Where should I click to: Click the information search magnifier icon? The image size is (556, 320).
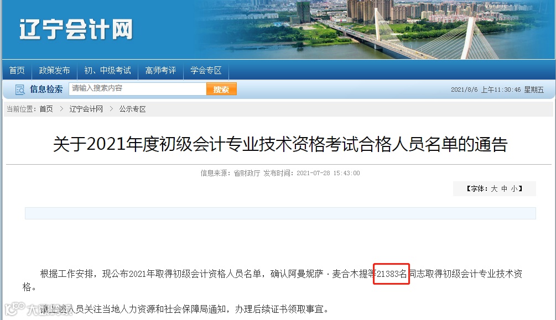20,90
